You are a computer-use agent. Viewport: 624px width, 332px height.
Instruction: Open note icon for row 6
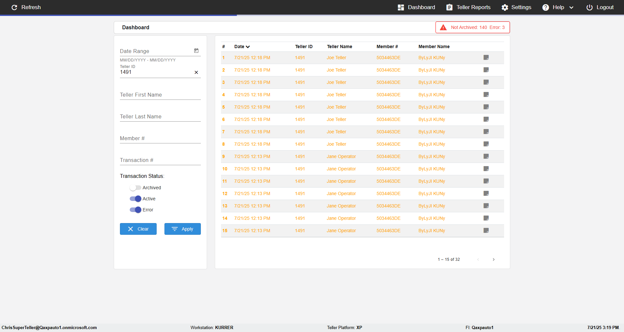pos(486,119)
